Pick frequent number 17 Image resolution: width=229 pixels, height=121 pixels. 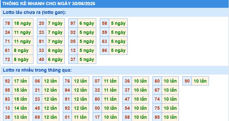97,117
